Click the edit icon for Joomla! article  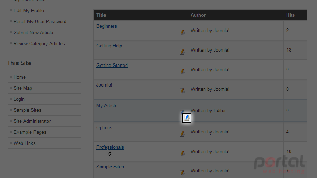182,91
